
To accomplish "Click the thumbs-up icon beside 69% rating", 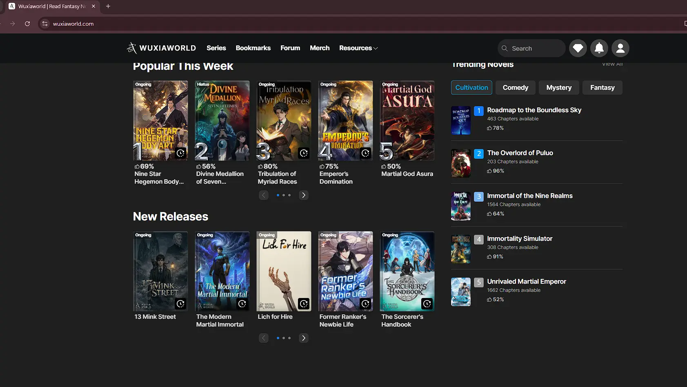I will click(x=137, y=167).
